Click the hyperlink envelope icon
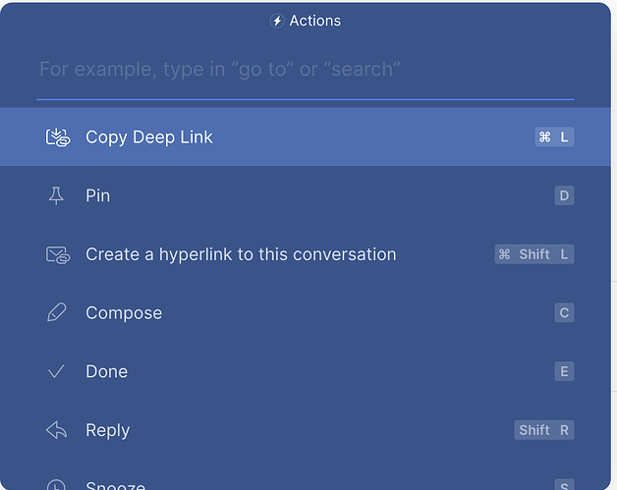 pyautogui.click(x=58, y=254)
